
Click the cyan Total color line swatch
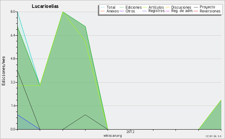103,7
